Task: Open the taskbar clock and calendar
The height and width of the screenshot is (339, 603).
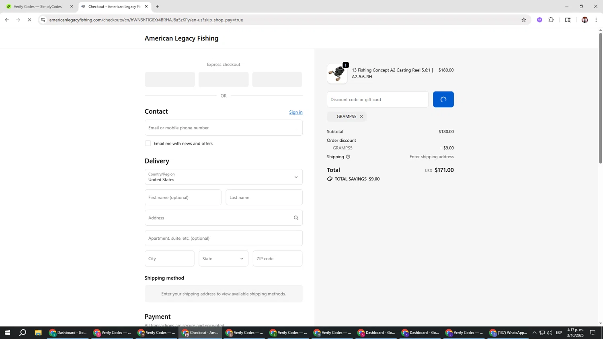Action: (575, 333)
